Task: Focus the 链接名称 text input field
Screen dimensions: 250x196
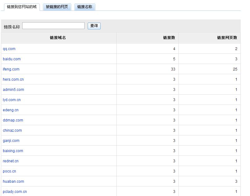Action: (x=53, y=26)
